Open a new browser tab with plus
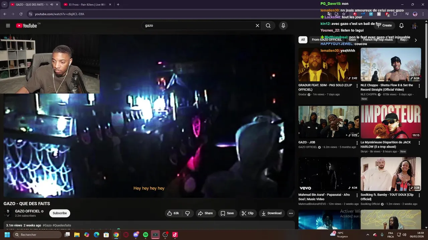 118,5
